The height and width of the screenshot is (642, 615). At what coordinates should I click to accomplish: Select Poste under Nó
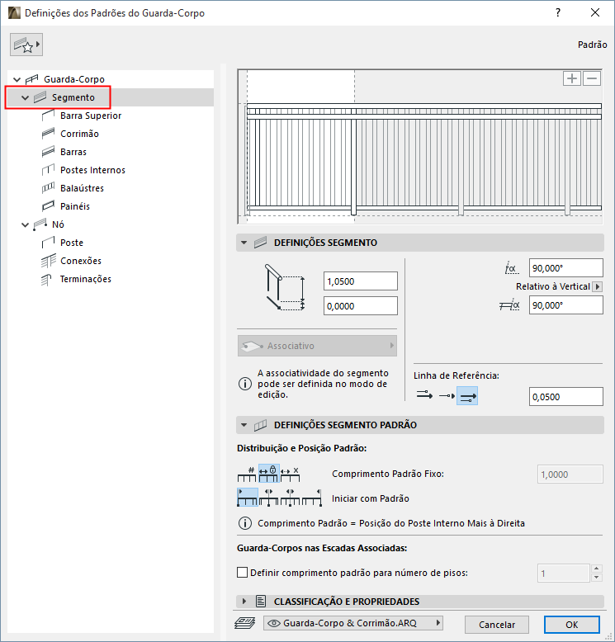click(x=72, y=243)
